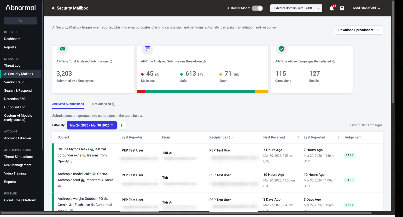Open Custom AI Models (early access)

pyautogui.click(x=18, y=118)
